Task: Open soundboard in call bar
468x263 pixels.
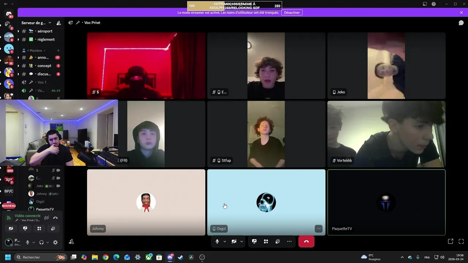Action: coord(278,241)
